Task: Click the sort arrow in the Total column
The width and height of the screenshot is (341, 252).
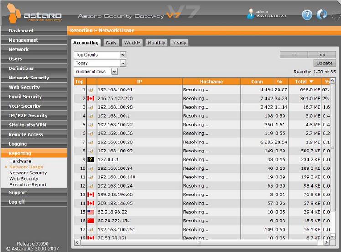Action: tap(311, 81)
